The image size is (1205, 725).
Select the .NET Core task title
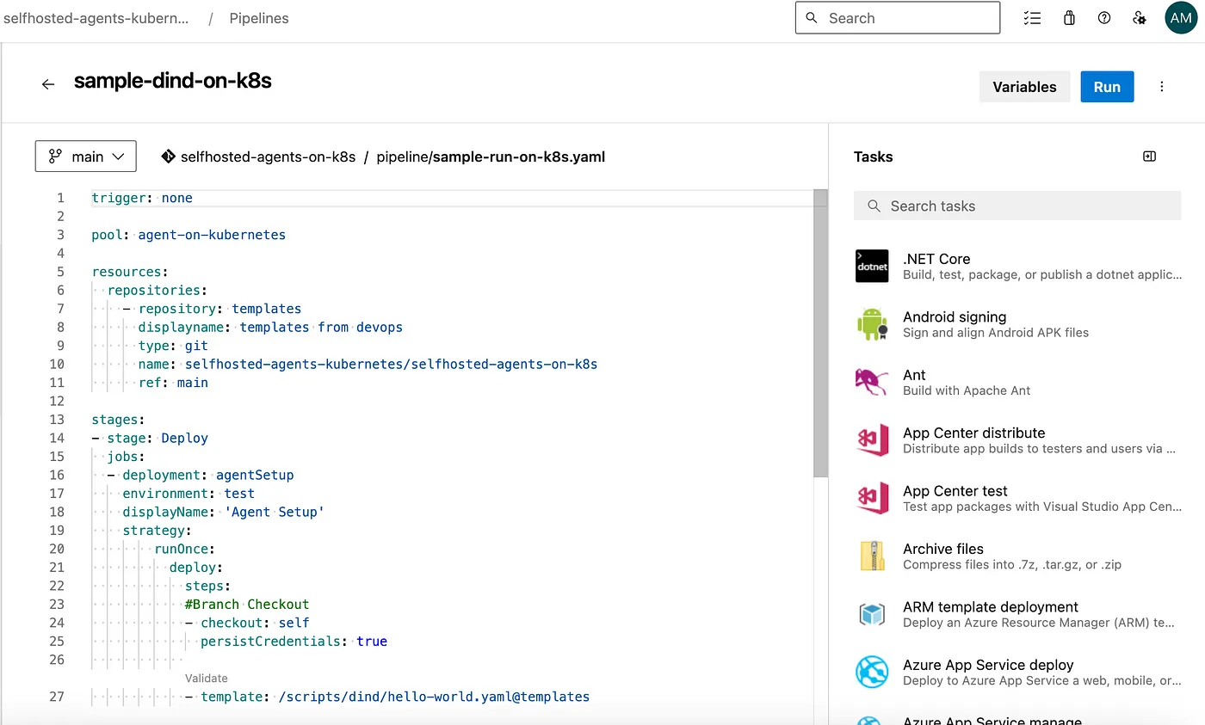click(936, 259)
